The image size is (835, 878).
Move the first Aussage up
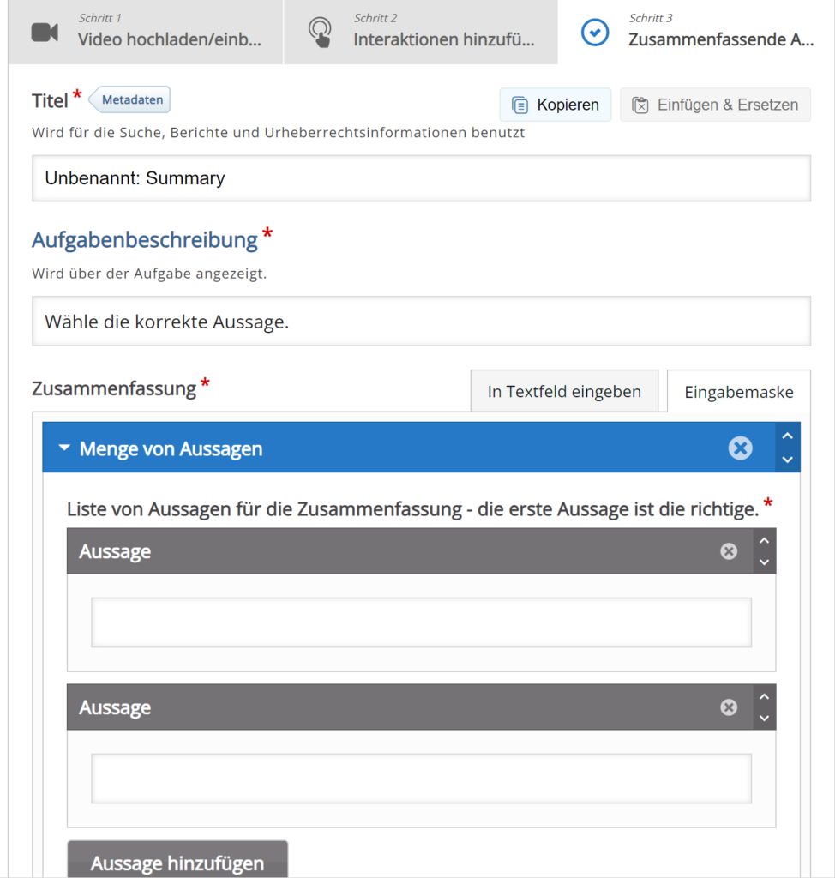click(x=765, y=541)
